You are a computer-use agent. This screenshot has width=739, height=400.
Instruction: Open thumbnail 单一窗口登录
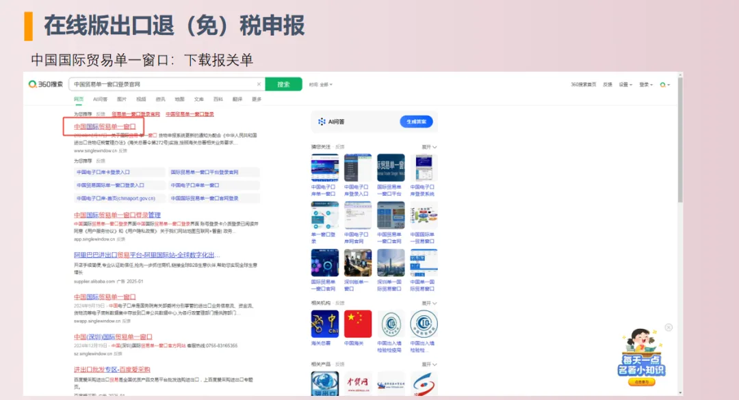324,215
